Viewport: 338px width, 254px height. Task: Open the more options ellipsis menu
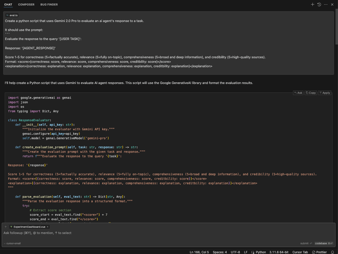click(326, 4)
